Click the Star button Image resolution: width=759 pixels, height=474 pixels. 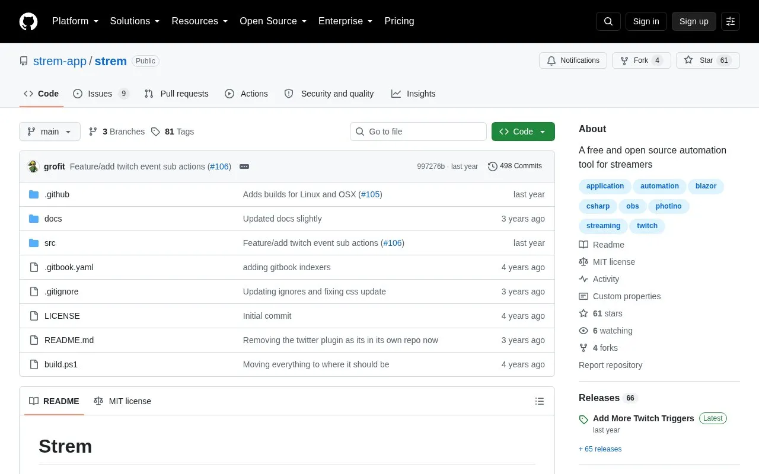point(708,60)
